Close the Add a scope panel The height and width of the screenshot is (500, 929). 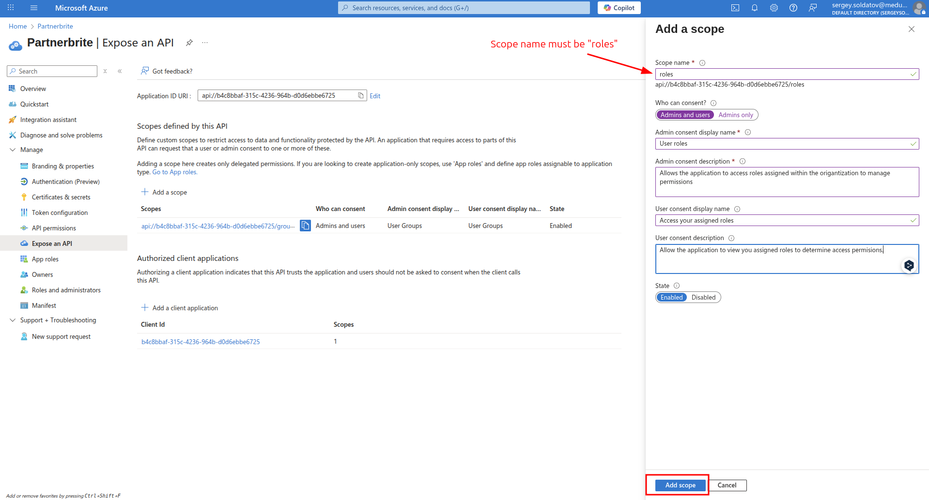[912, 29]
